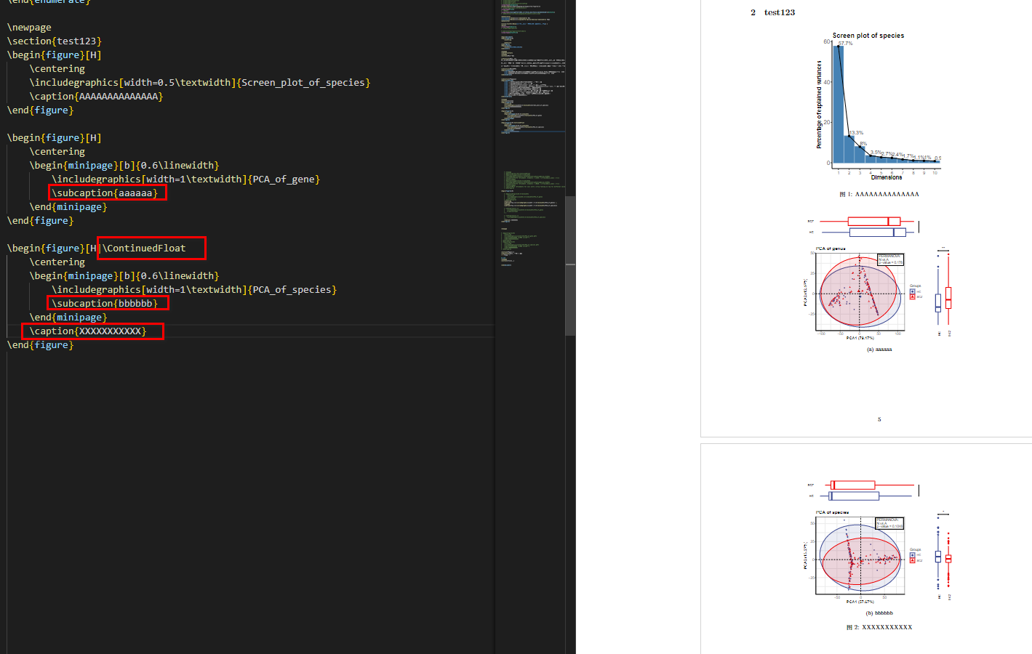
Task: Click the PCA_of_gene includegraphics line
Action: (x=185, y=179)
